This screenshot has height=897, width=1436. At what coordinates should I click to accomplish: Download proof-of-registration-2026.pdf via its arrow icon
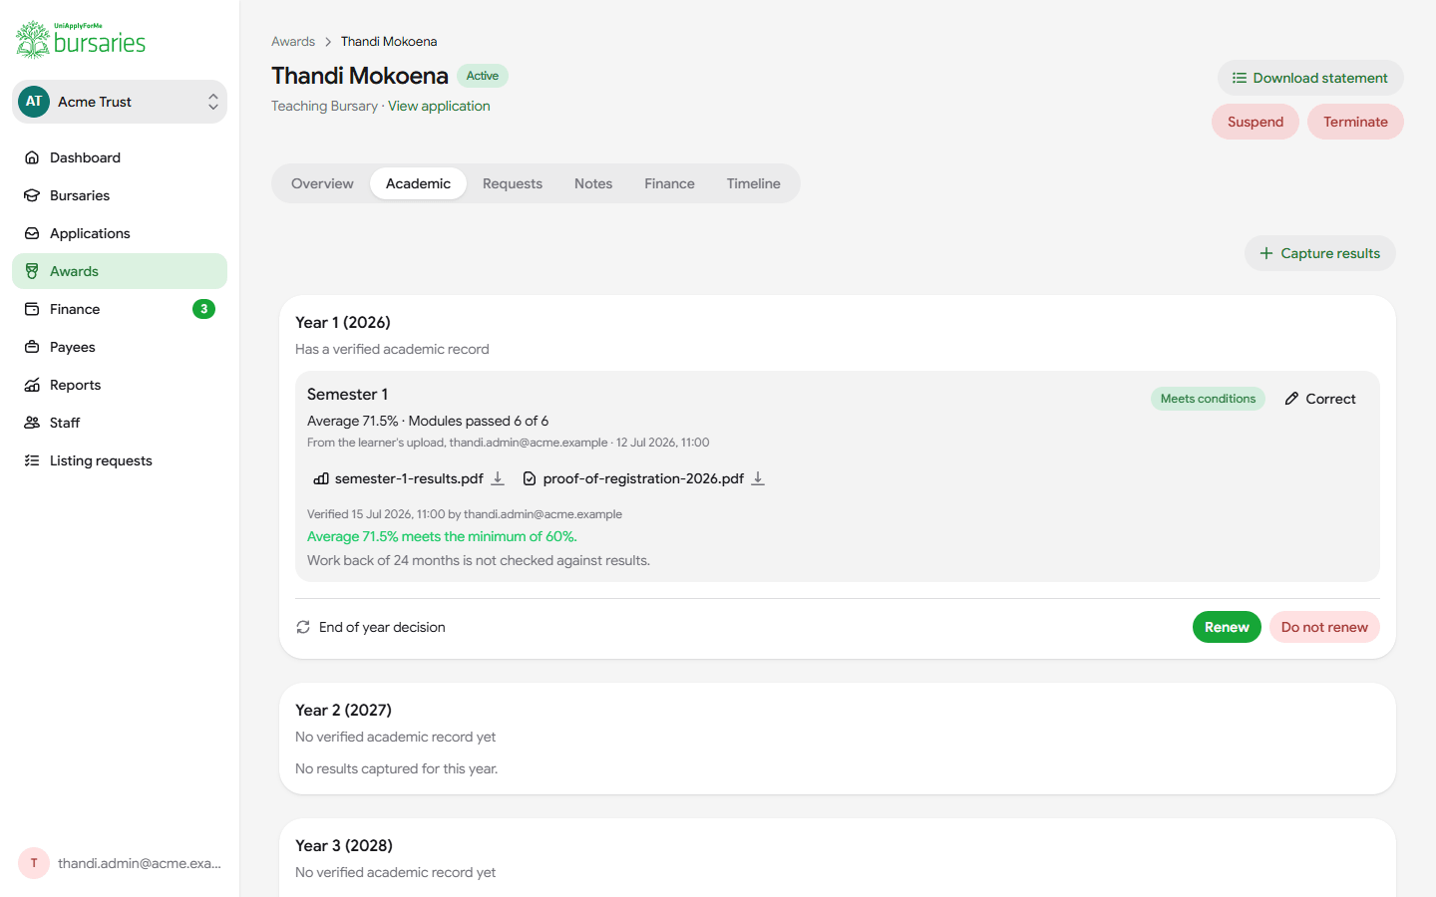[758, 478]
